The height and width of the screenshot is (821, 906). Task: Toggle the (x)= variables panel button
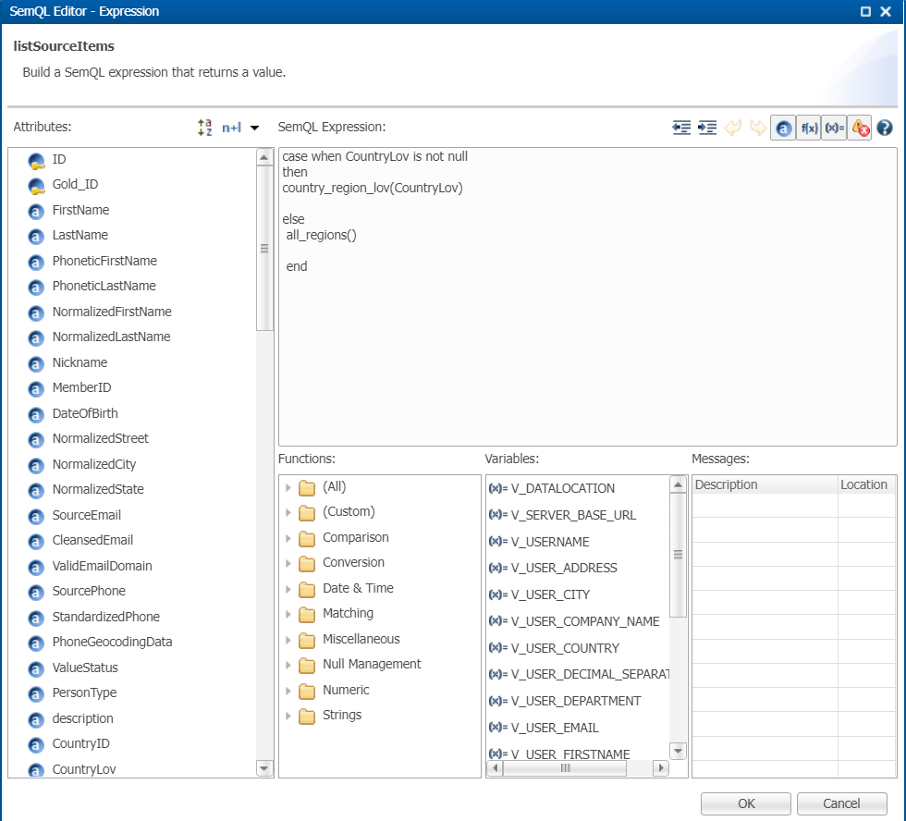point(834,128)
